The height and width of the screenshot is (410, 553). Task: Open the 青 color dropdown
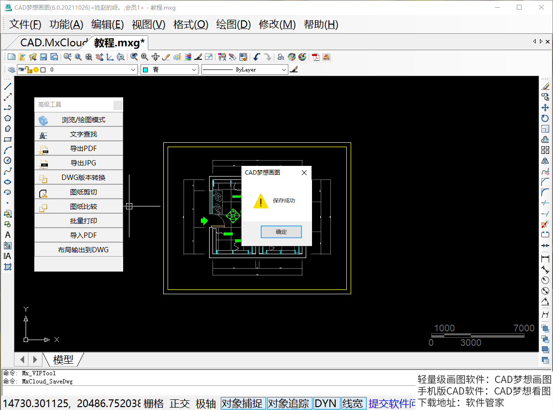coord(170,70)
